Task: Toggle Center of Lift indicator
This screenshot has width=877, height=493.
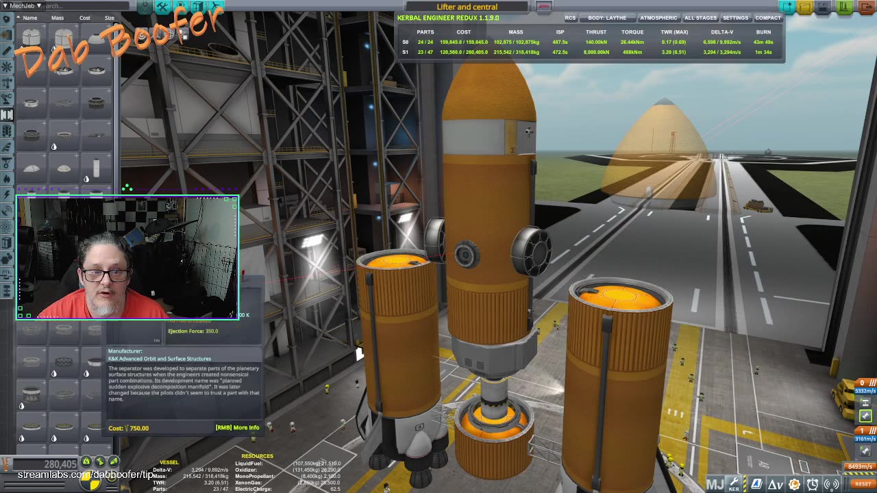Action: 113,462
